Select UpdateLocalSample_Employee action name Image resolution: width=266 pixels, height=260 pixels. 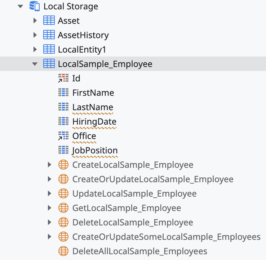(134, 194)
